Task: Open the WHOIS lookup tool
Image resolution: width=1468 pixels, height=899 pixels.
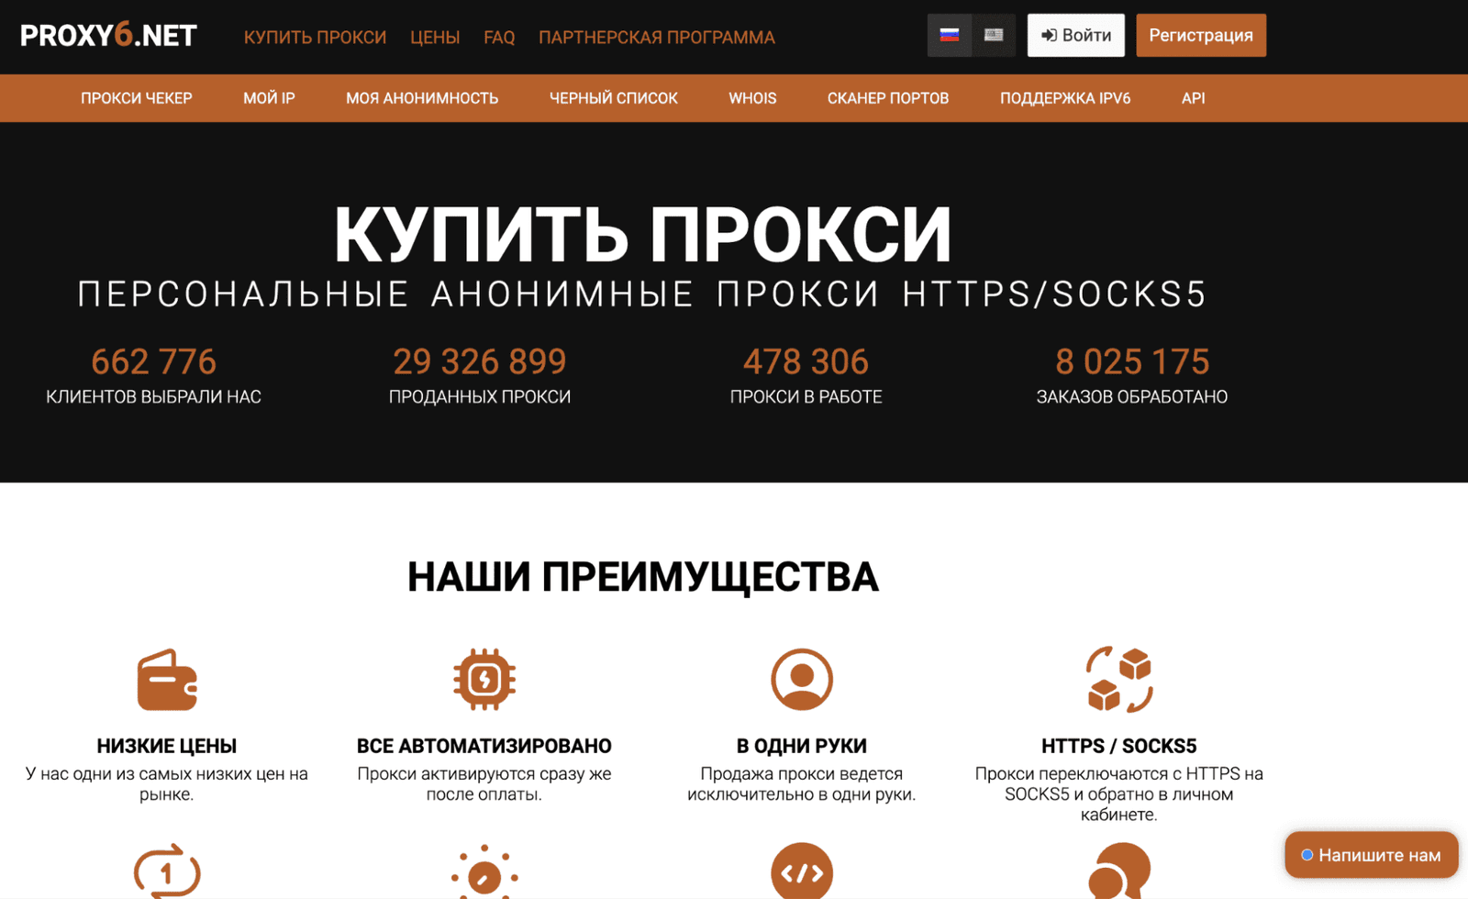Action: [752, 98]
